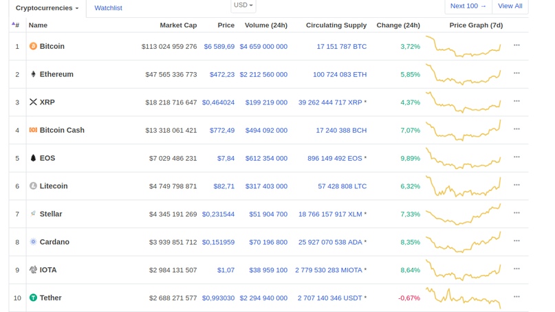Click Bitcoin price $6 589,69

coord(219,46)
